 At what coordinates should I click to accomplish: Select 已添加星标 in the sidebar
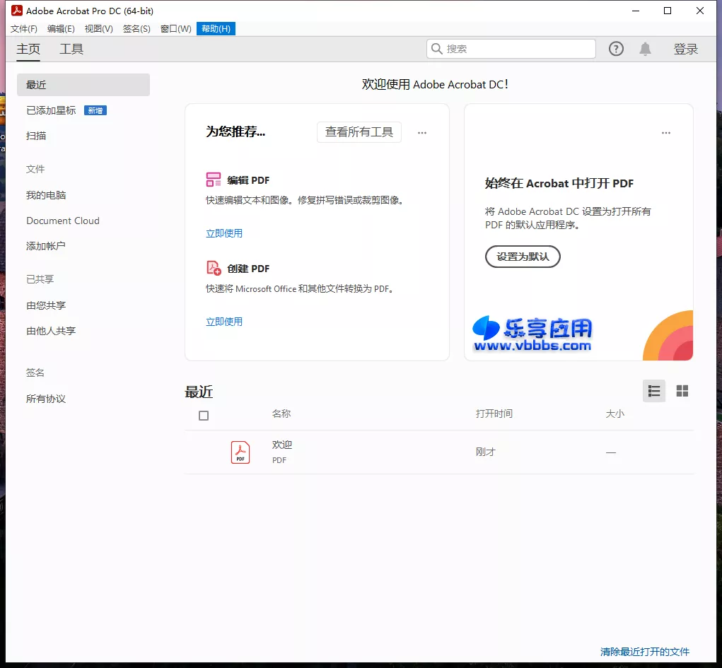[51, 110]
